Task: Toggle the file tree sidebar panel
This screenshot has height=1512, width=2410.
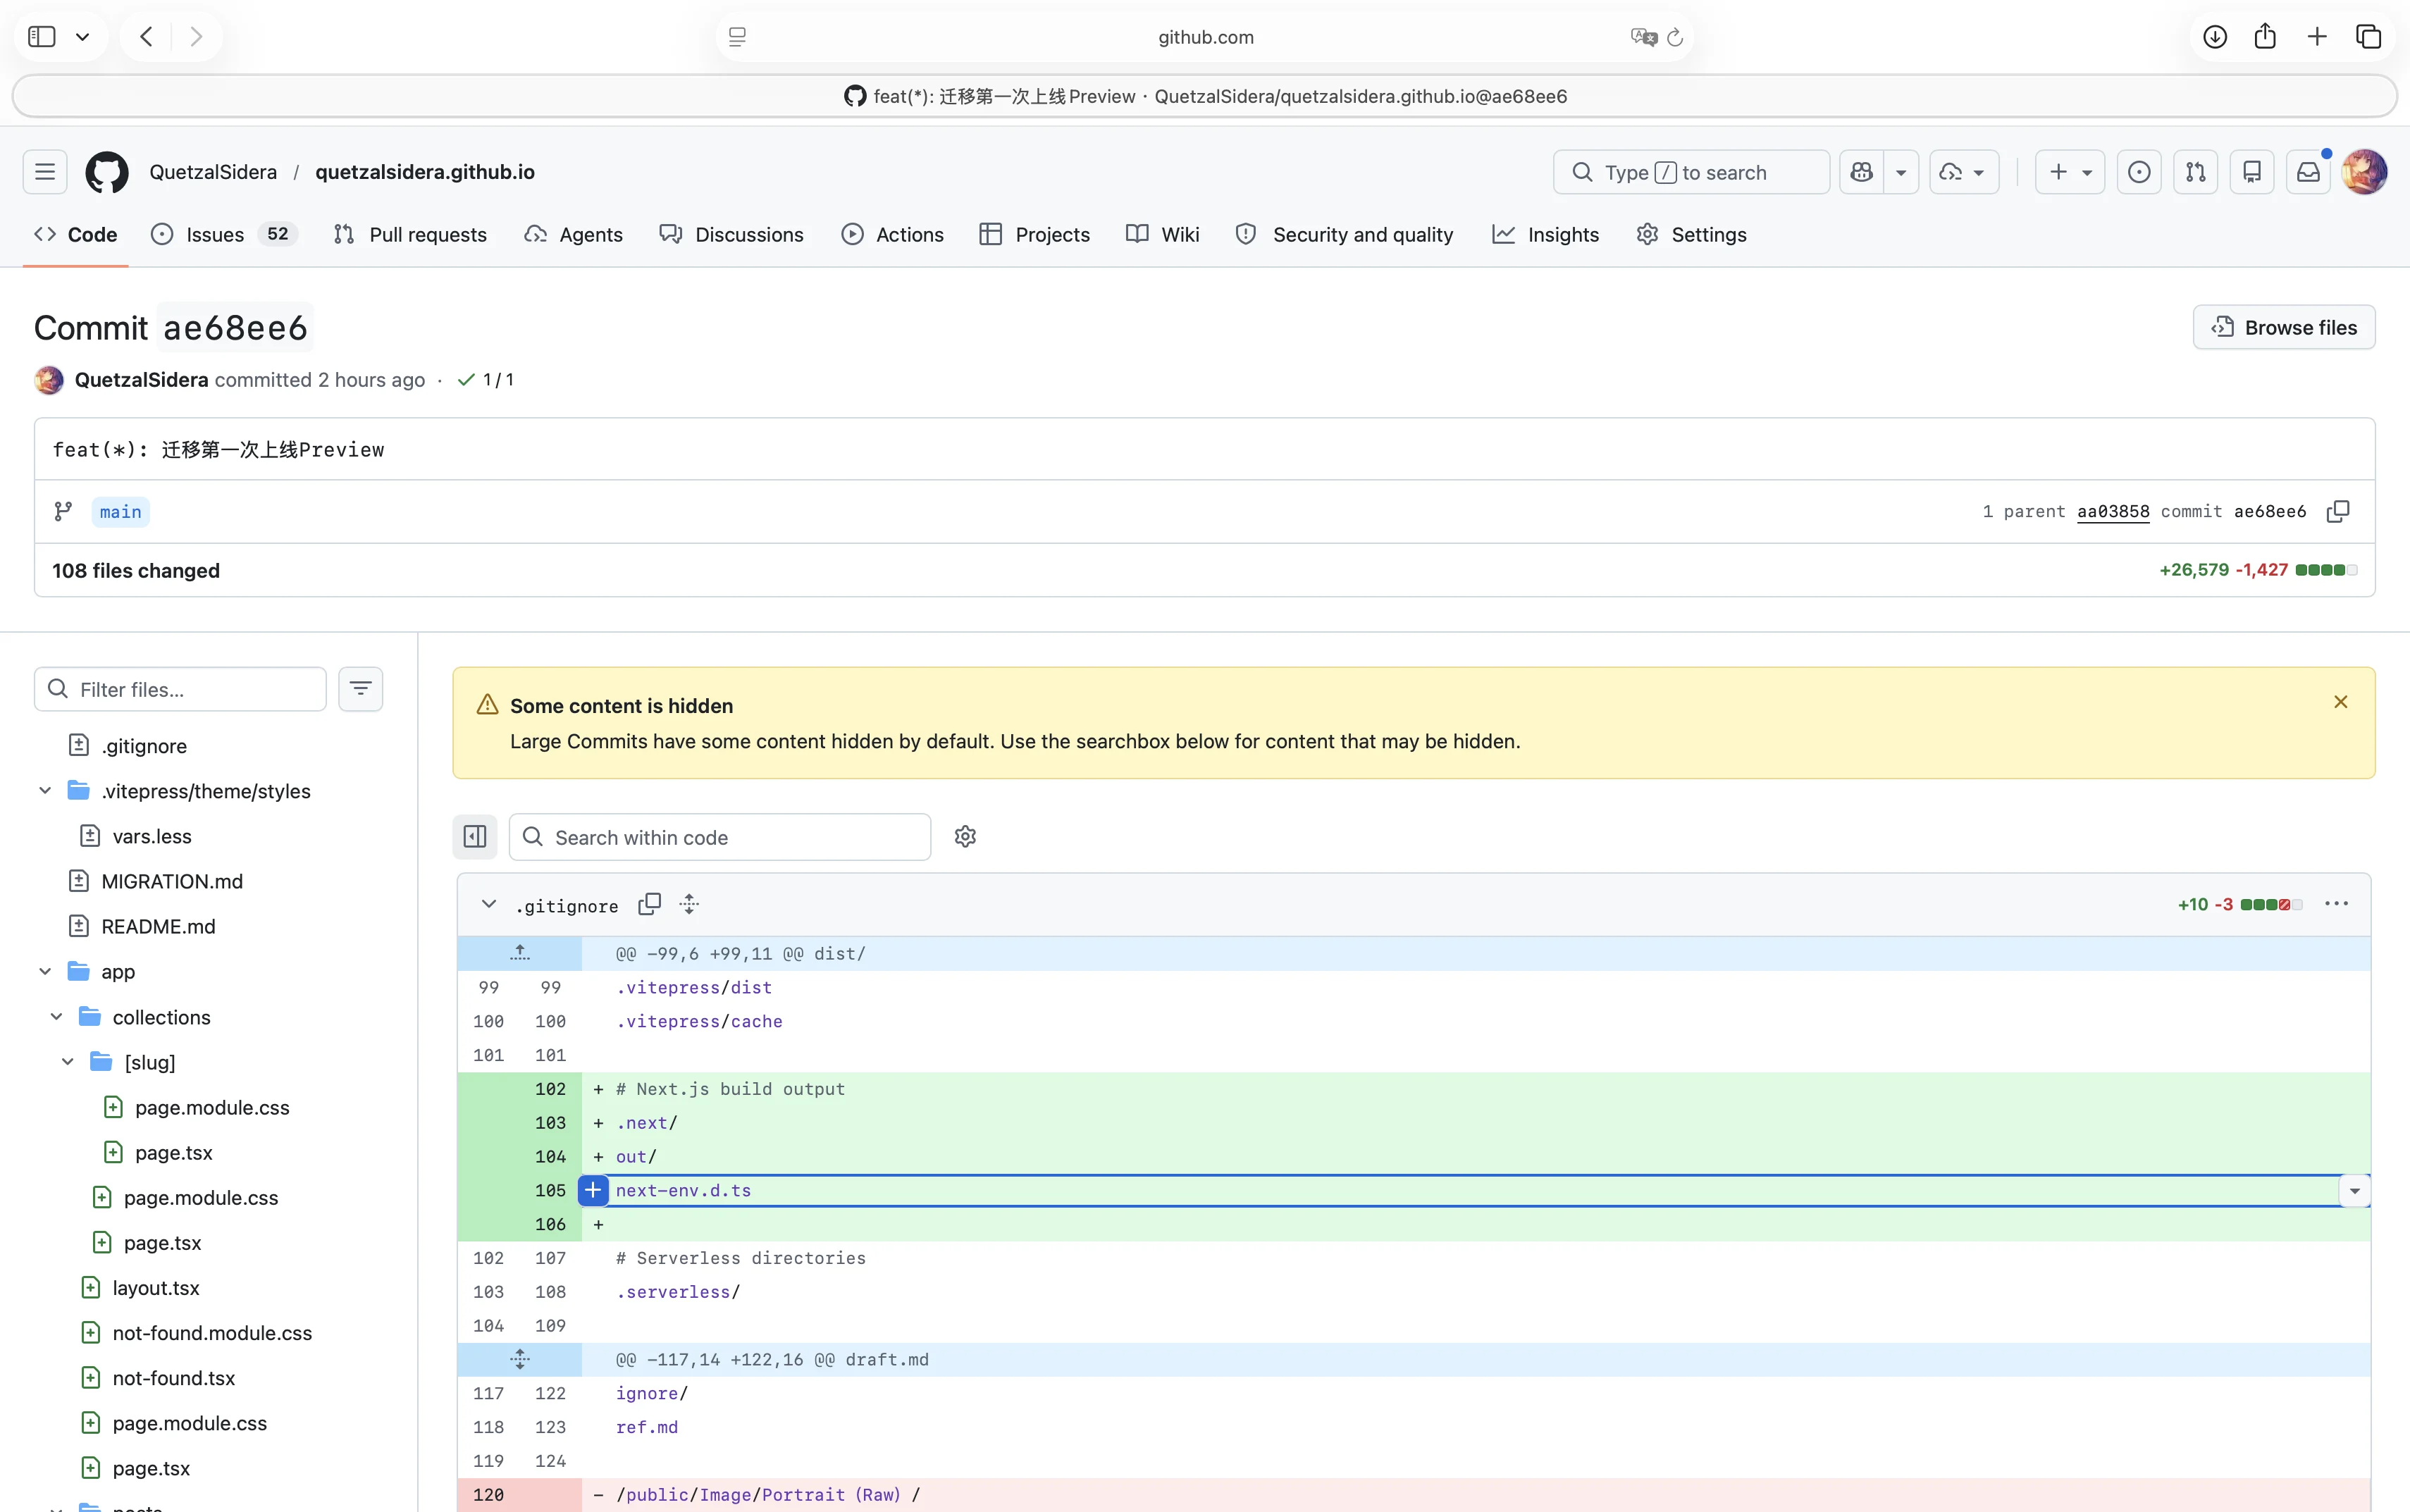Action: click(475, 836)
